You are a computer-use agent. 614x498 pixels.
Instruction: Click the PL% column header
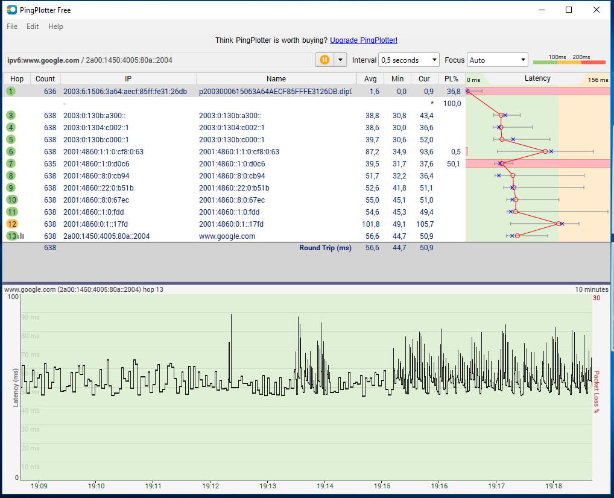(452, 79)
